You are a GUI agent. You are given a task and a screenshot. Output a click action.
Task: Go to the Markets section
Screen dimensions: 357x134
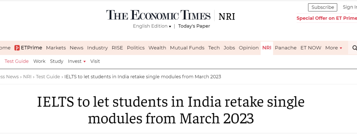[x=56, y=48]
